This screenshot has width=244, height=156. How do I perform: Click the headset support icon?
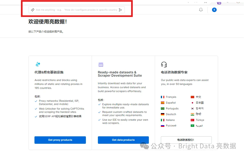click(164, 64)
